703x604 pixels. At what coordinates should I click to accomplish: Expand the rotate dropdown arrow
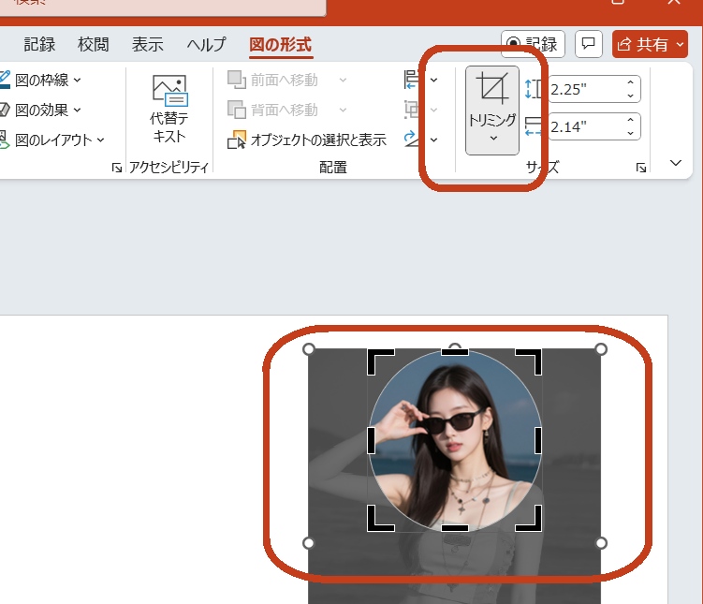click(434, 140)
